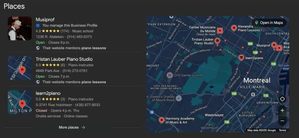Click Harmony Academy of Music & Art pin
This screenshot has width=299, height=138.
pyautogui.click(x=162, y=120)
